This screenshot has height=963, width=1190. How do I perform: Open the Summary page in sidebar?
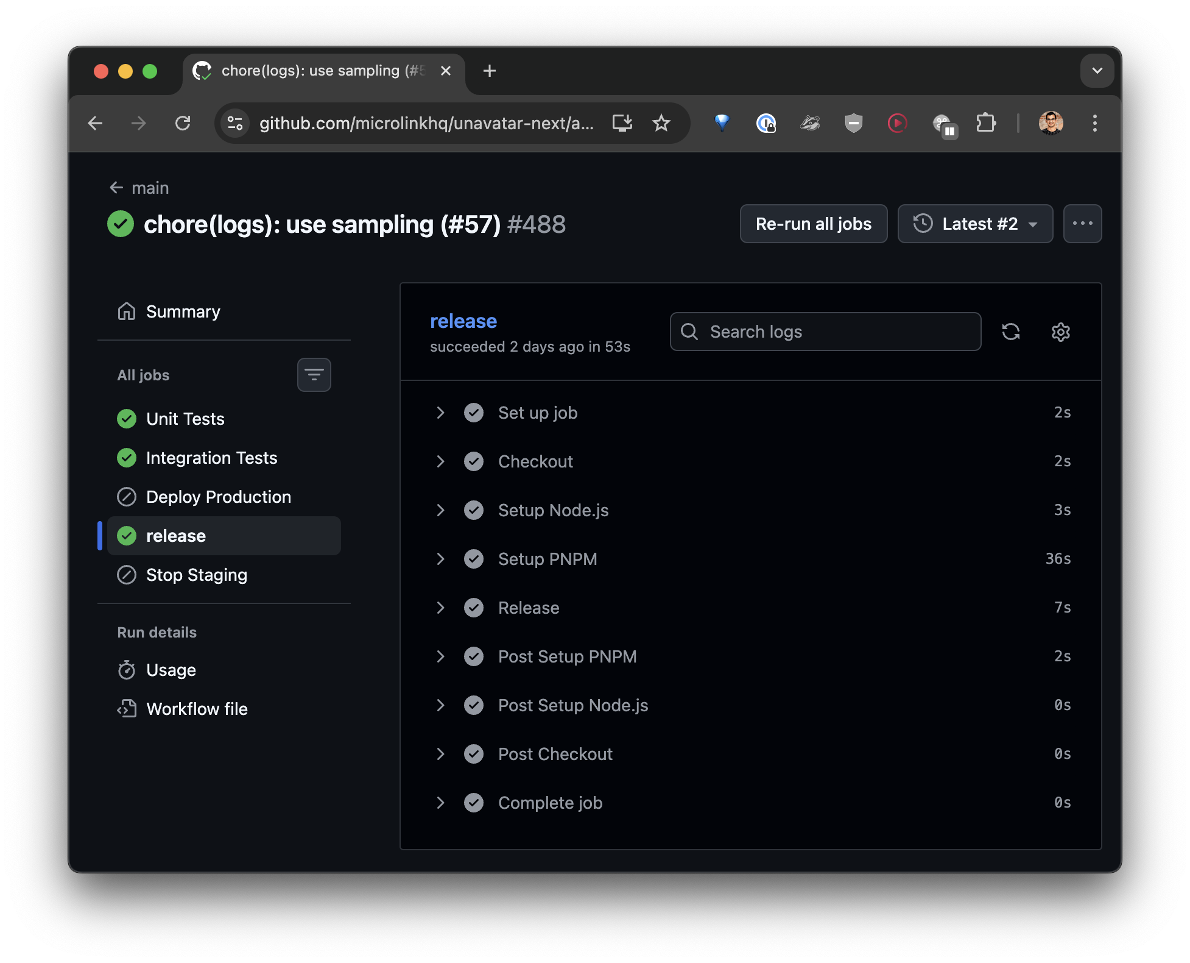click(183, 311)
